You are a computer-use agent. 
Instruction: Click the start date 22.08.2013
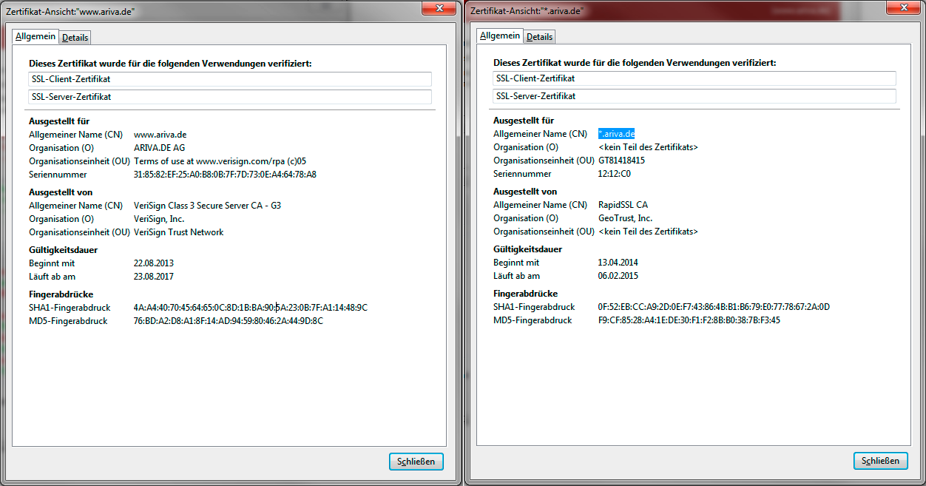click(x=154, y=263)
